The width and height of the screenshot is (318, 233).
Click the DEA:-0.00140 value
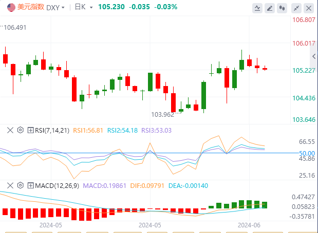coord(188,185)
